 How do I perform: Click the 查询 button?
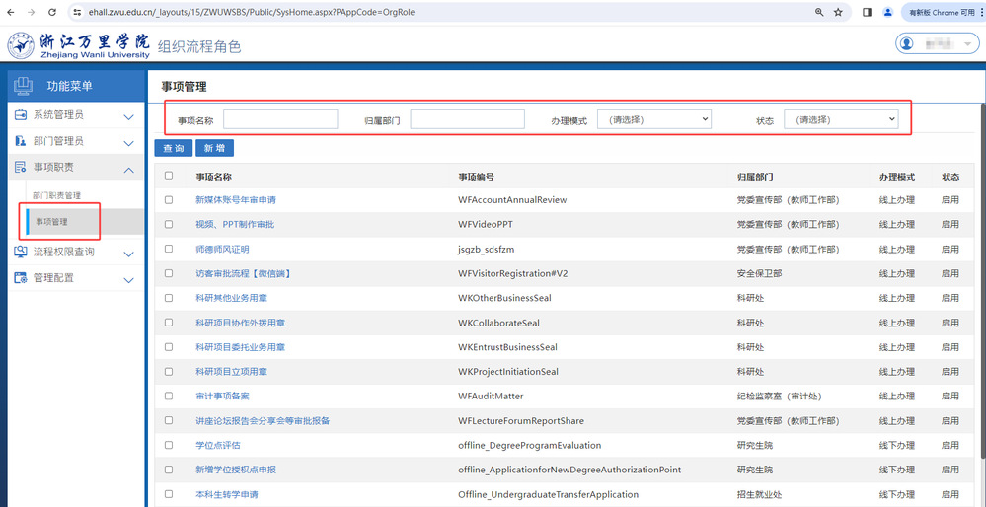[173, 148]
